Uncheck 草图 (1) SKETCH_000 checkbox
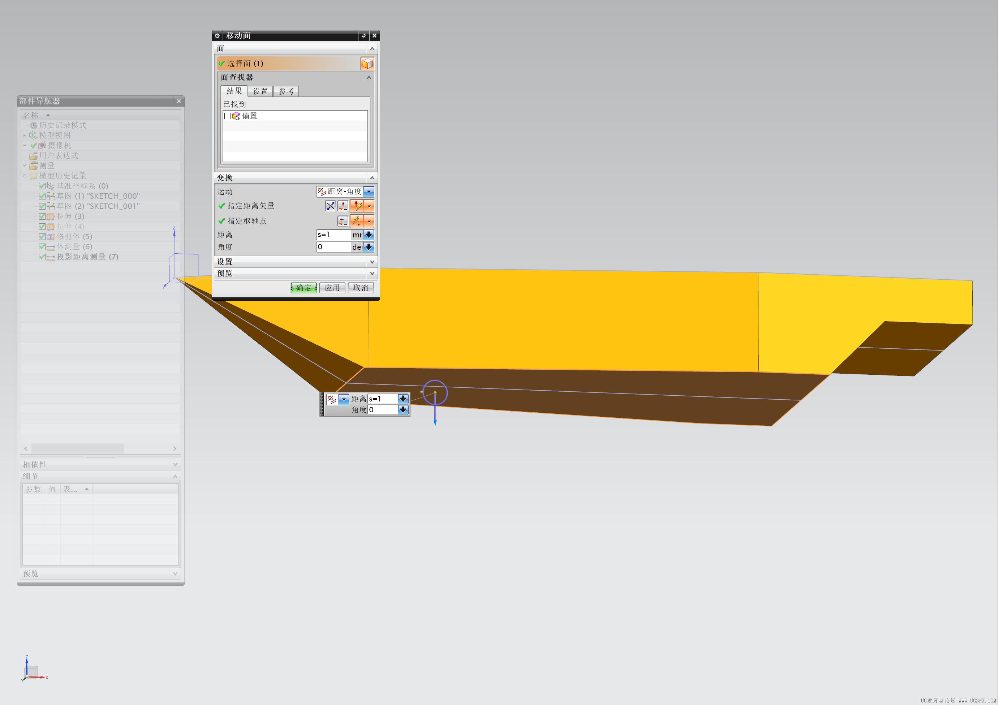Viewport: 998px width, 705px height. [42, 196]
